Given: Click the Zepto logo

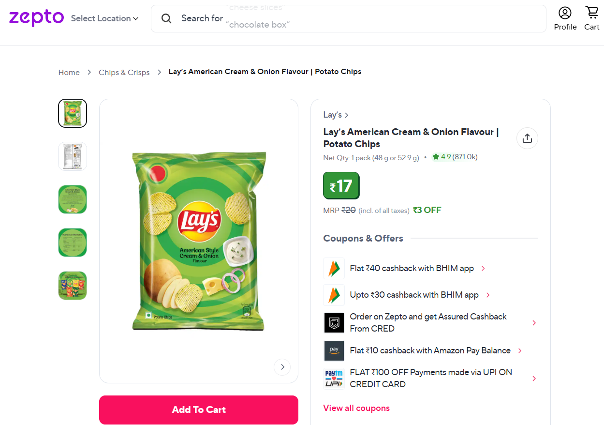Looking at the screenshot, I should 36,18.
